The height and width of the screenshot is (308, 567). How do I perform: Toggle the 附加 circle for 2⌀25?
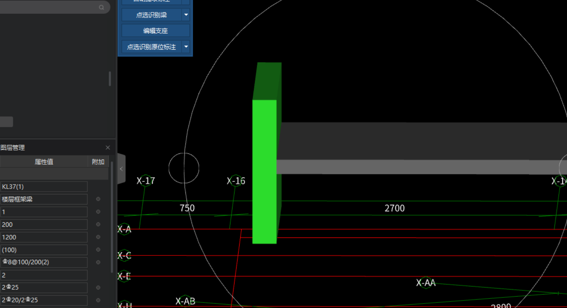98,287
